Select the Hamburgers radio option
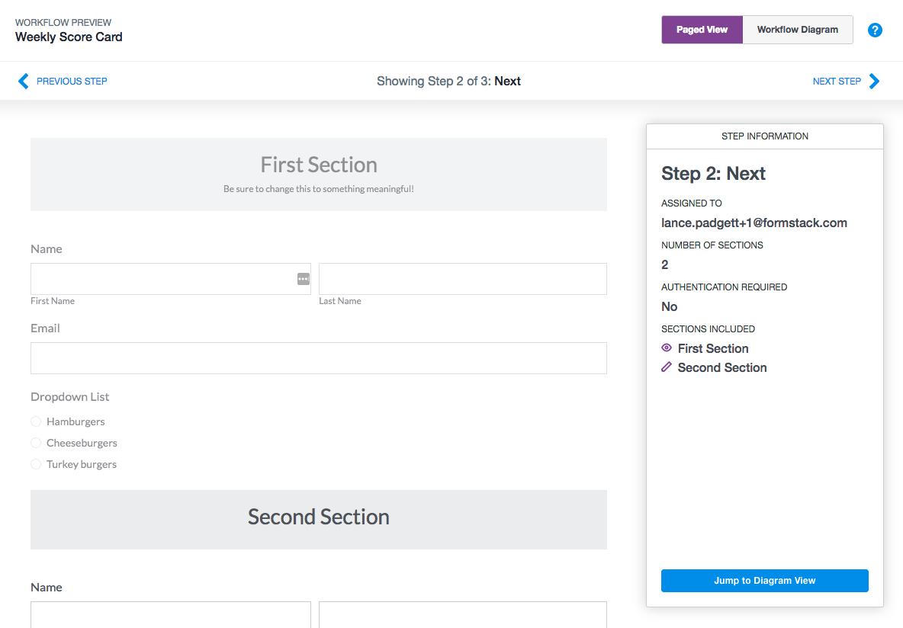The image size is (903, 628). click(x=36, y=421)
